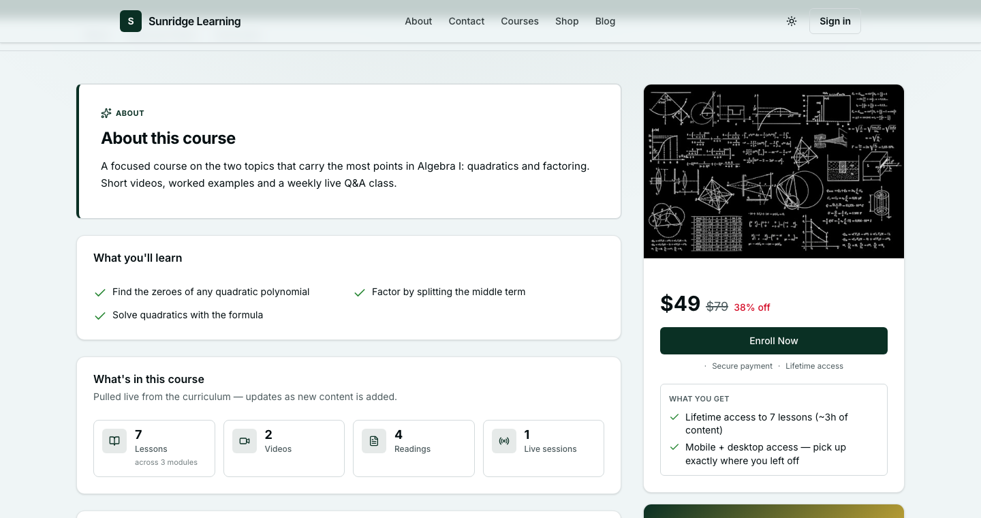This screenshot has height=518, width=981.
Task: Click checkmark beside 'Find the zeroes' item
Action: (100, 292)
